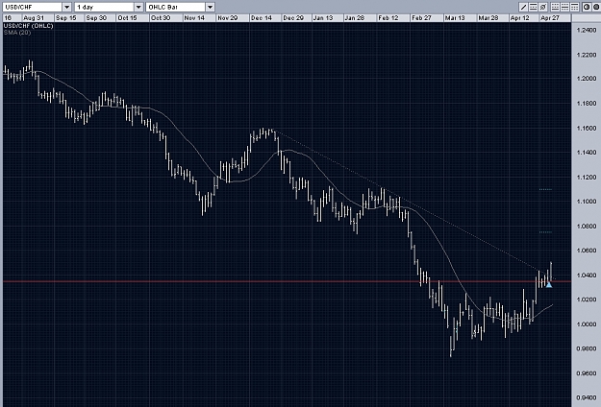
Task: Click the fully filled circle icon
Action: coord(596,7)
